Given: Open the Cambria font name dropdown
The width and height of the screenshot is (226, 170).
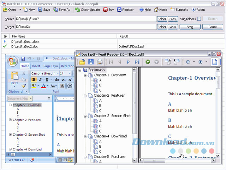Looking at the screenshot, I should tap(57, 73).
